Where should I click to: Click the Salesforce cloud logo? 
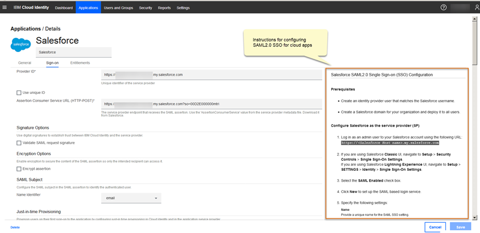pos(20,45)
